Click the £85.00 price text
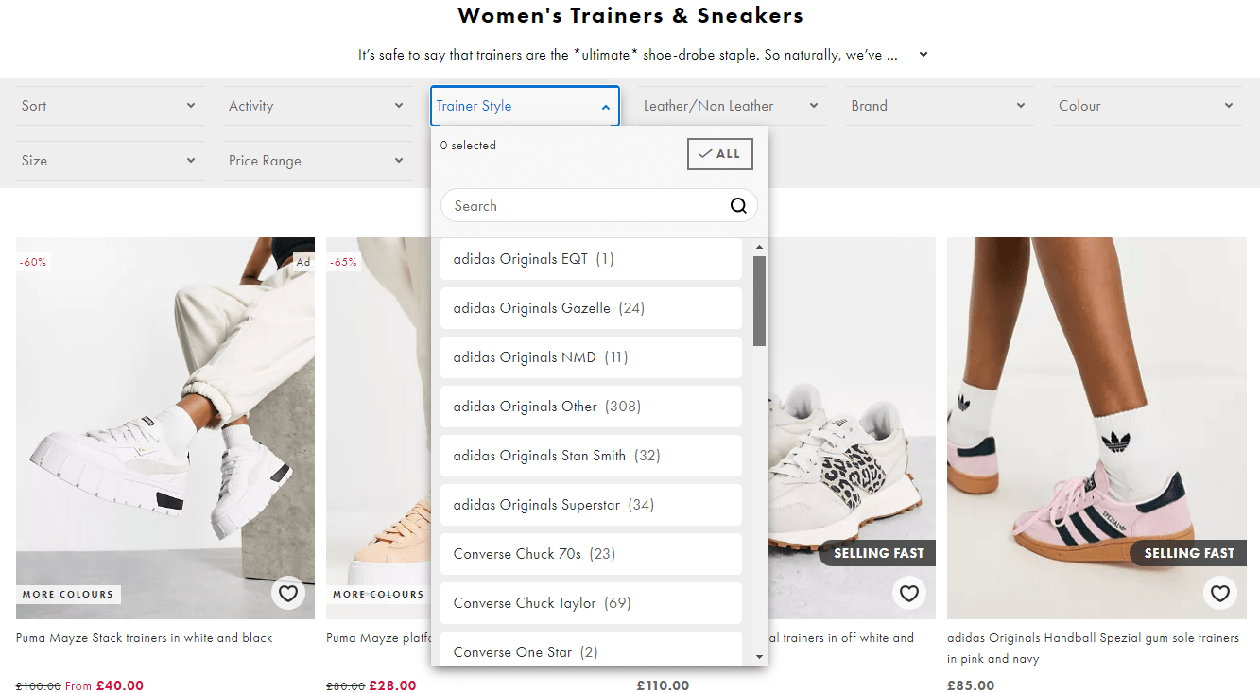This screenshot has height=693, width=1260. (971, 685)
